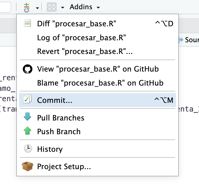
Task: Select Revert "procesar_base.R"... entry
Action: point(85,52)
